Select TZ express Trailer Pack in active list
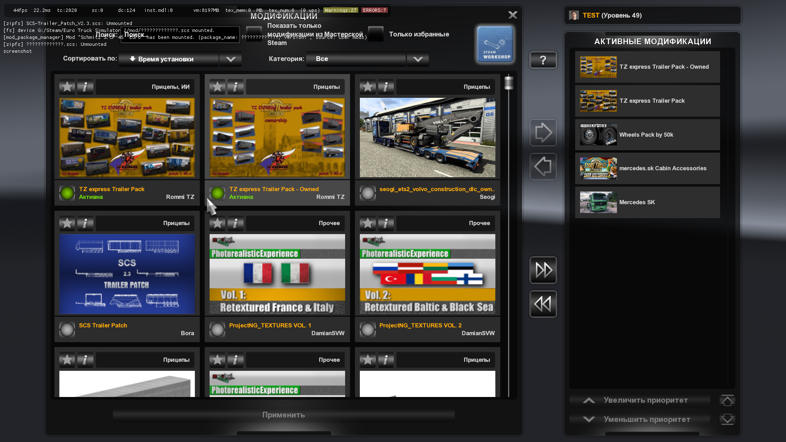786x442 pixels. (647, 101)
